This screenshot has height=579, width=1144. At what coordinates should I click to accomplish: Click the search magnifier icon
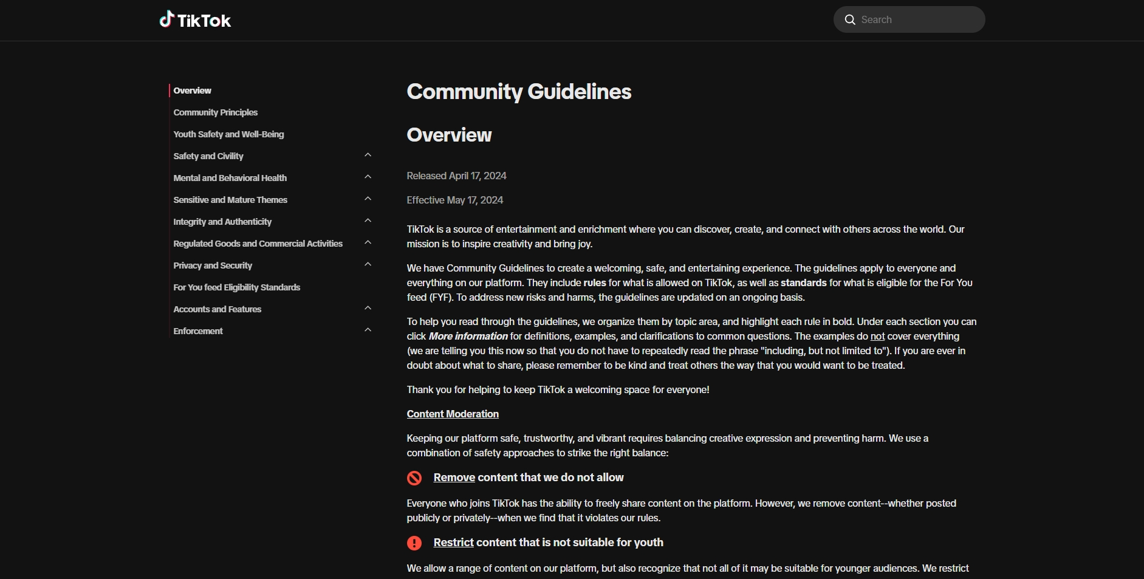pyautogui.click(x=850, y=19)
